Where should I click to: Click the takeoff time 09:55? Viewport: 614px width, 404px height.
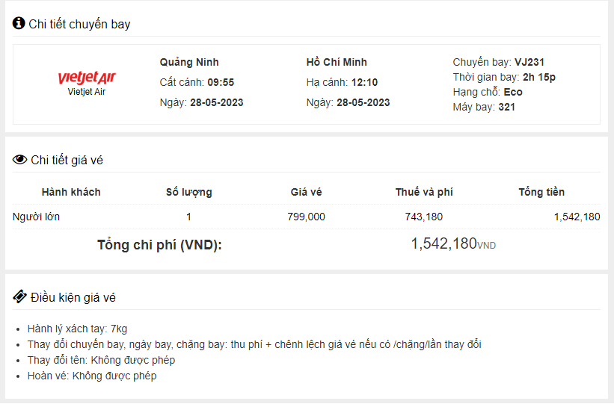[x=221, y=82]
